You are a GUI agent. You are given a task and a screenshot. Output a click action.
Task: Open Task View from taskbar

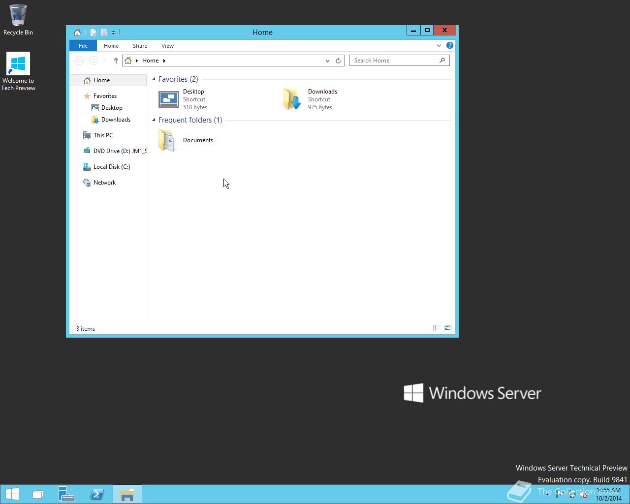coord(38,494)
